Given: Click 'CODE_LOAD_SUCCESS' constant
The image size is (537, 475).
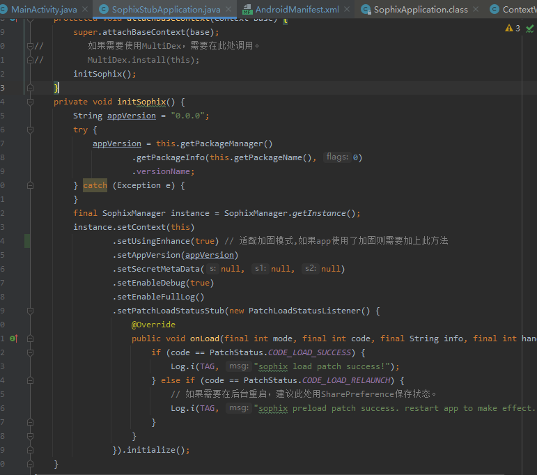Looking at the screenshot, I should click(x=309, y=352).
